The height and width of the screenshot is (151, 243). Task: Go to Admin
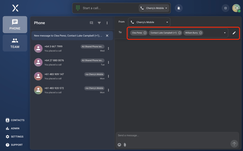click(13, 128)
